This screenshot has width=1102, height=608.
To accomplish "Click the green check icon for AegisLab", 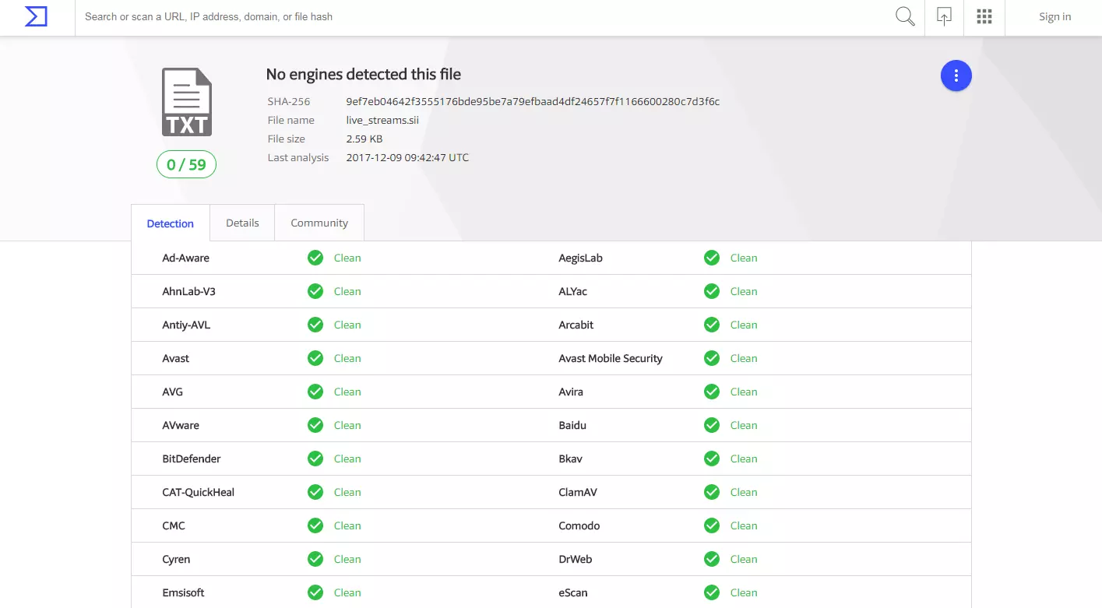I will point(712,258).
